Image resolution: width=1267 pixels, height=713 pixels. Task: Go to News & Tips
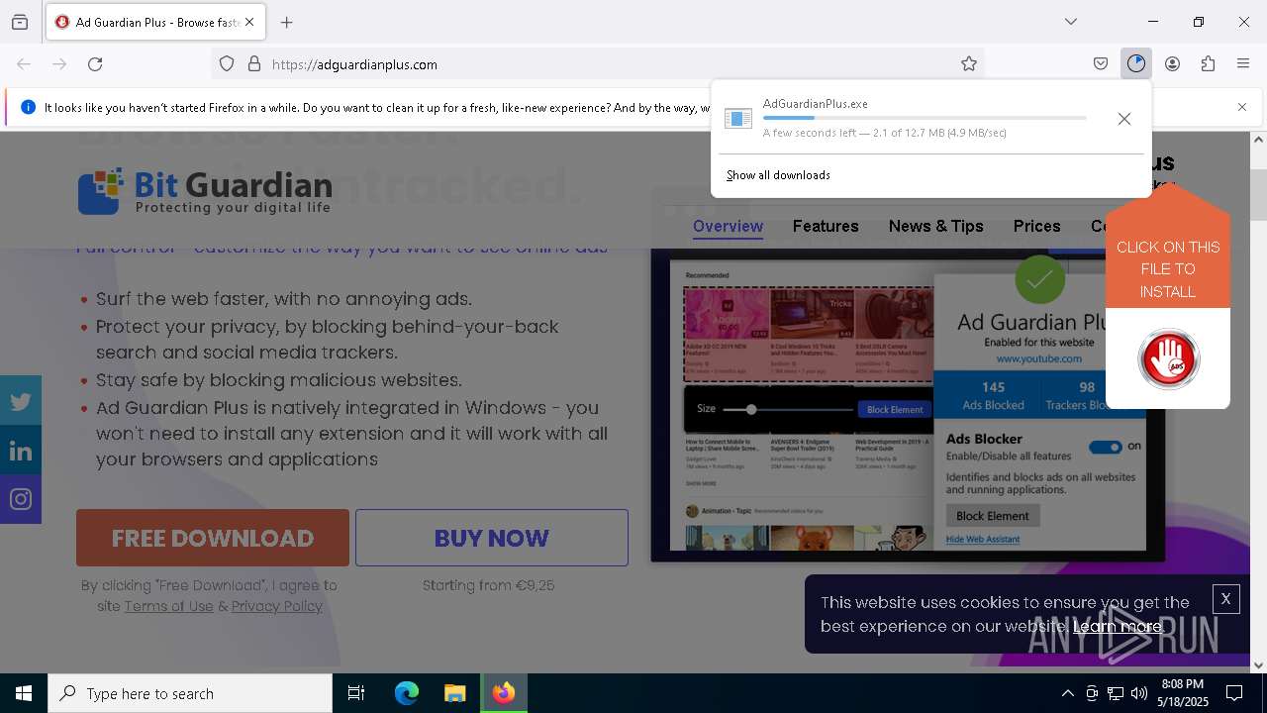[x=936, y=226]
